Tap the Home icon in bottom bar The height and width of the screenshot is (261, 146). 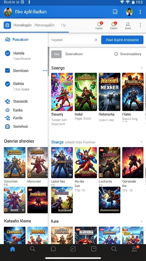pos(13,249)
